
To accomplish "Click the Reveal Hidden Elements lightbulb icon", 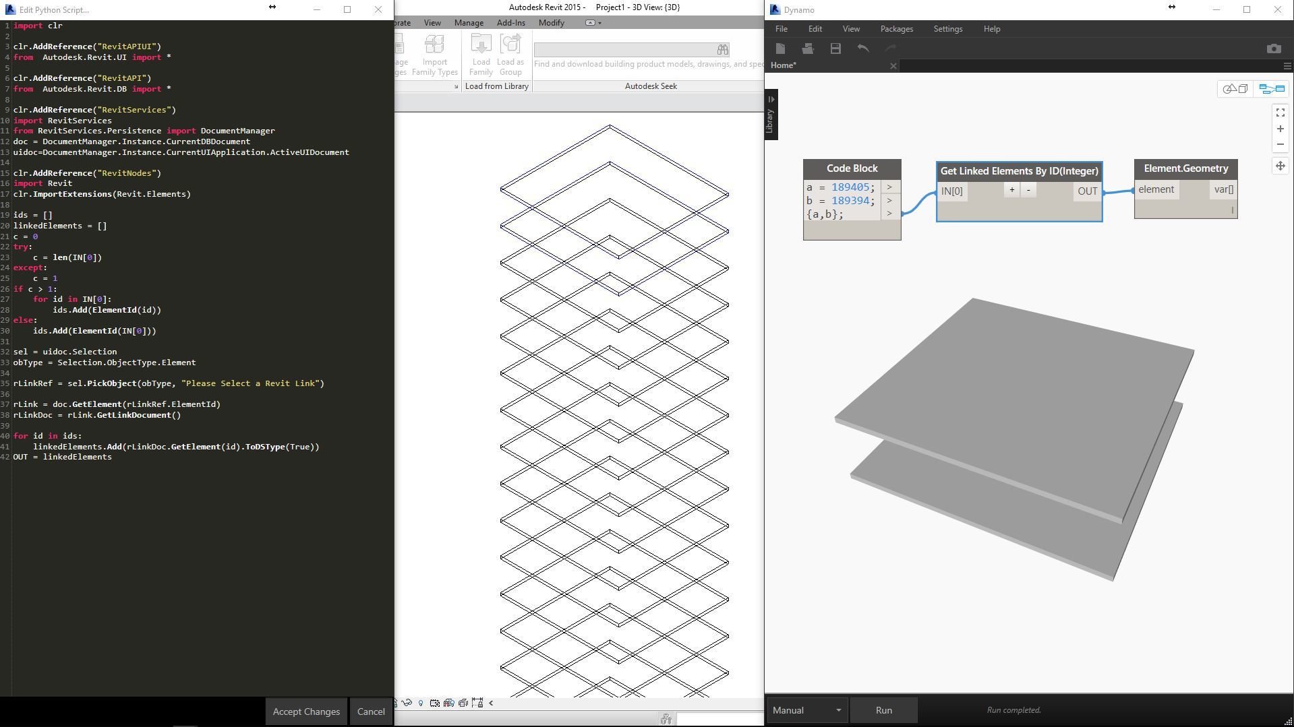I will [x=421, y=703].
